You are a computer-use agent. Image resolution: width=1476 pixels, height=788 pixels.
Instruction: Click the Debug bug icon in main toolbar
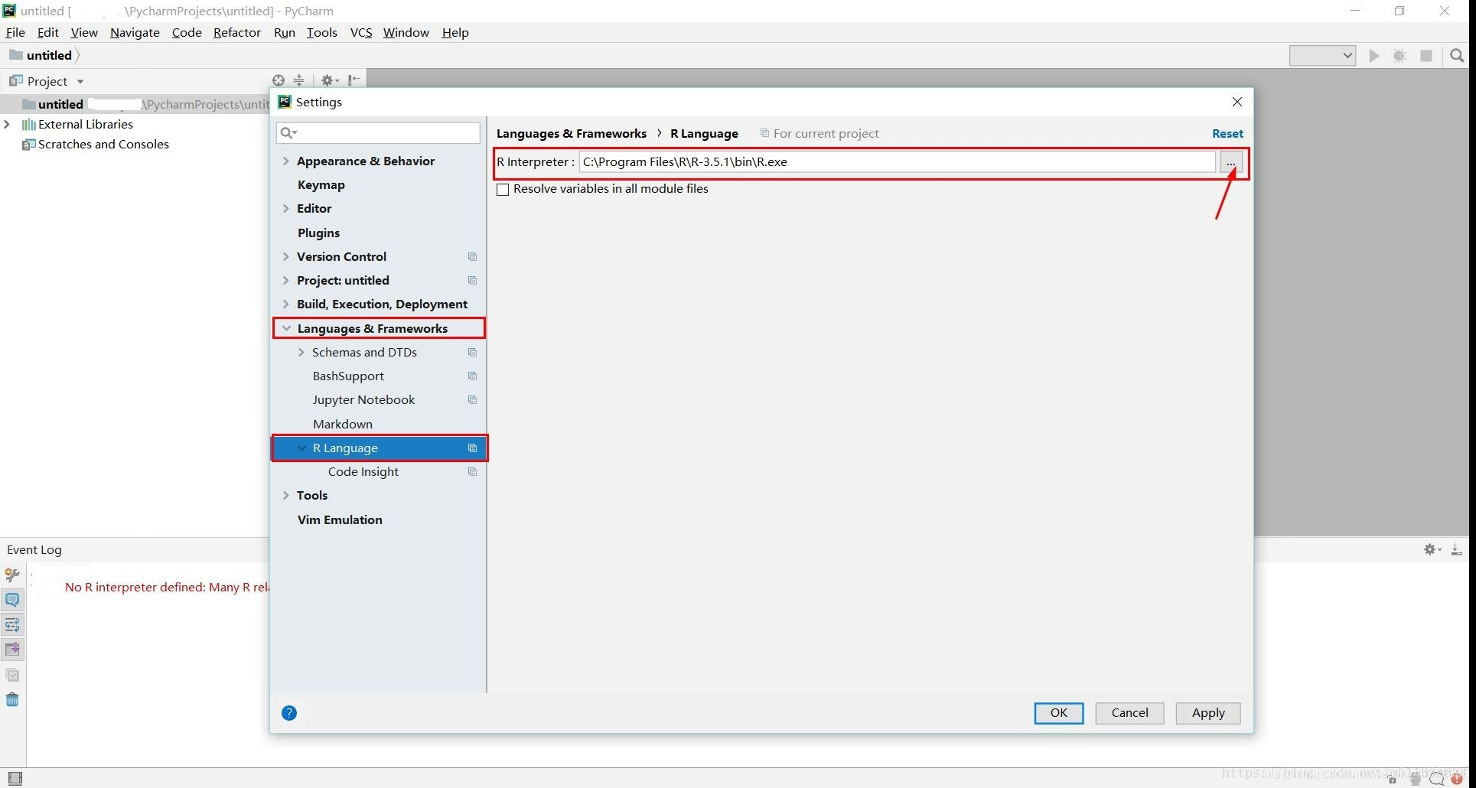[1400, 56]
